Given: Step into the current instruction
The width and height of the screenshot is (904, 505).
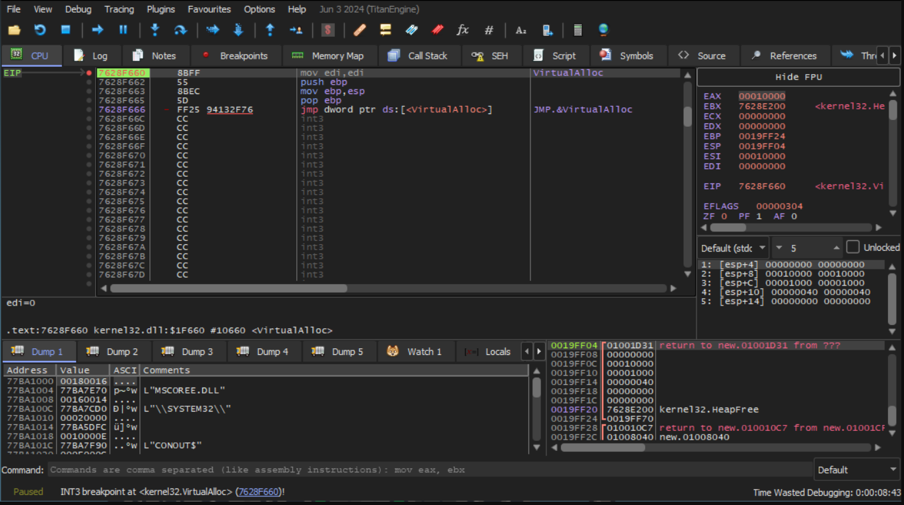Looking at the screenshot, I should 155,30.
